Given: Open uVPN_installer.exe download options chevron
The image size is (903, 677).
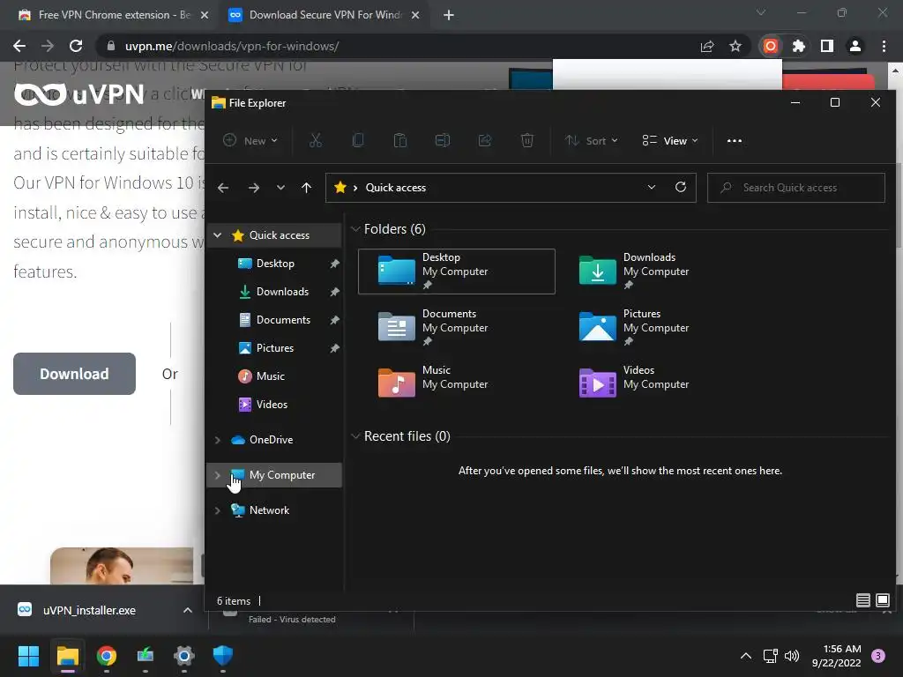Looking at the screenshot, I should pyautogui.click(x=187, y=610).
